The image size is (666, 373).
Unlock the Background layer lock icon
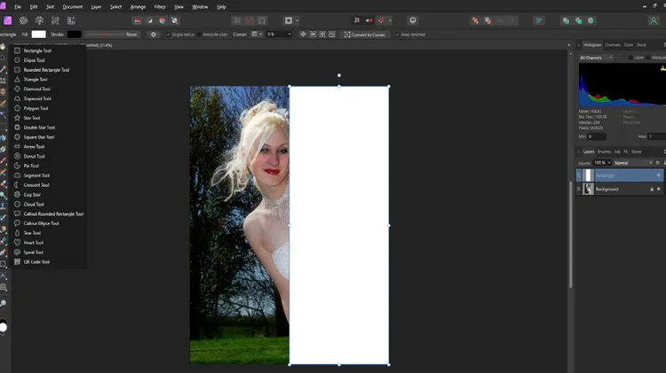click(652, 189)
